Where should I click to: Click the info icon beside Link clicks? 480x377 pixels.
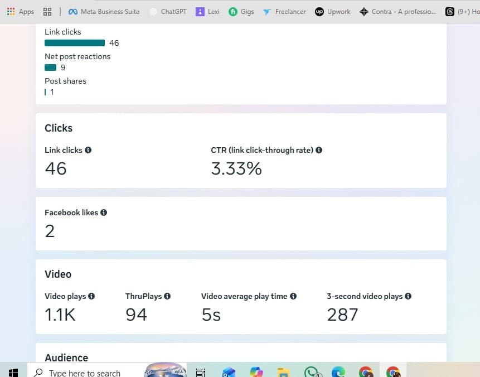point(88,150)
